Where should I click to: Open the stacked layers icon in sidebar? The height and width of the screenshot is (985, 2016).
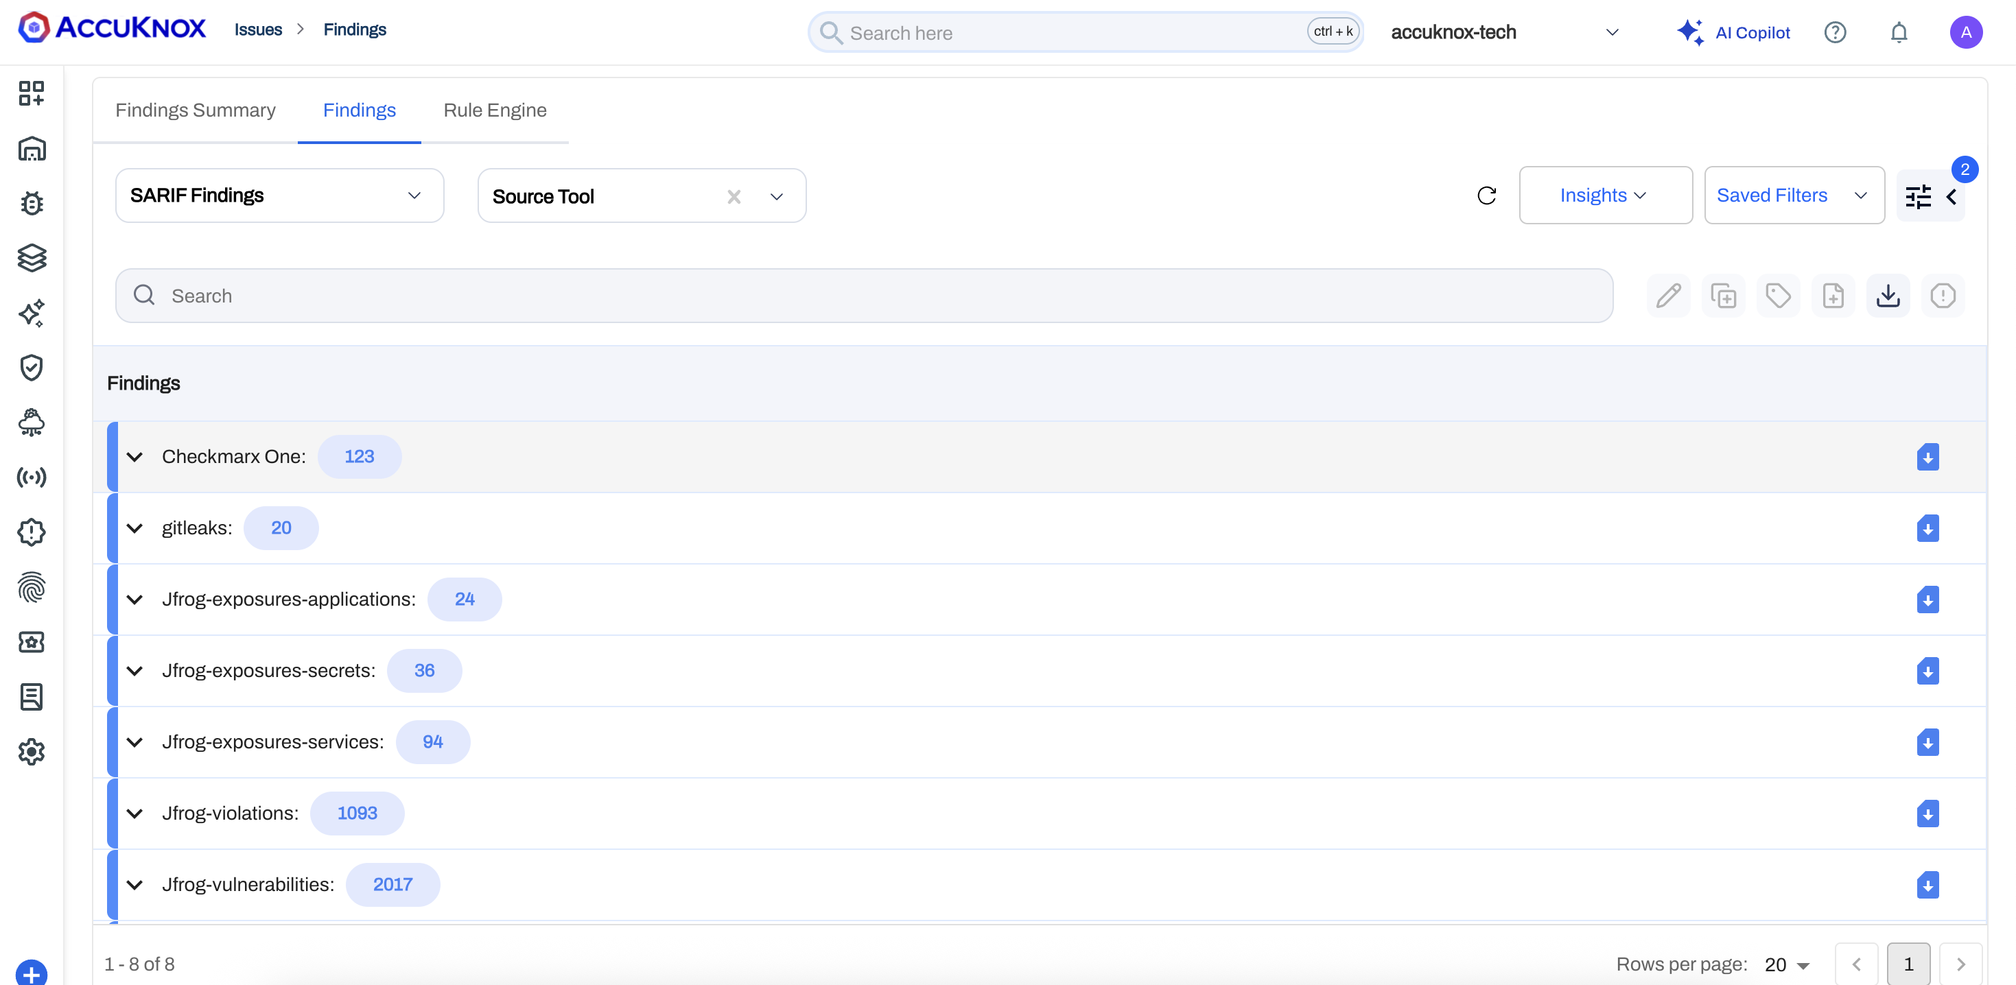point(32,258)
